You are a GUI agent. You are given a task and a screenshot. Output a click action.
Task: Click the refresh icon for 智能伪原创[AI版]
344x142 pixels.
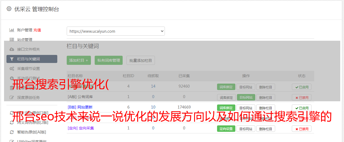(x=12, y=132)
